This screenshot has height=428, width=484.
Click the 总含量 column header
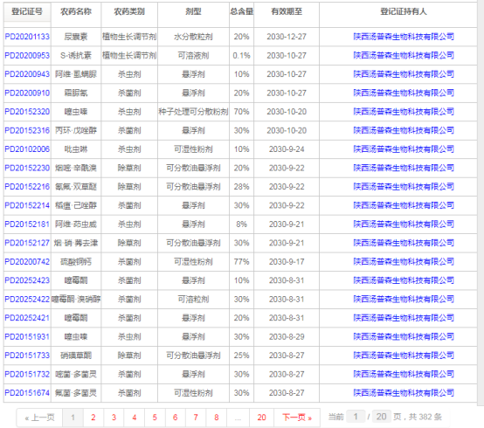pos(242,11)
